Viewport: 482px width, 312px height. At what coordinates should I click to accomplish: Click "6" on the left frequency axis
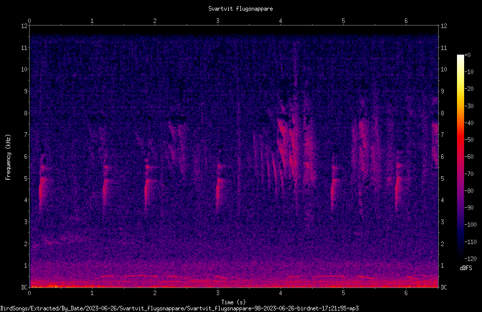[x=26, y=156]
